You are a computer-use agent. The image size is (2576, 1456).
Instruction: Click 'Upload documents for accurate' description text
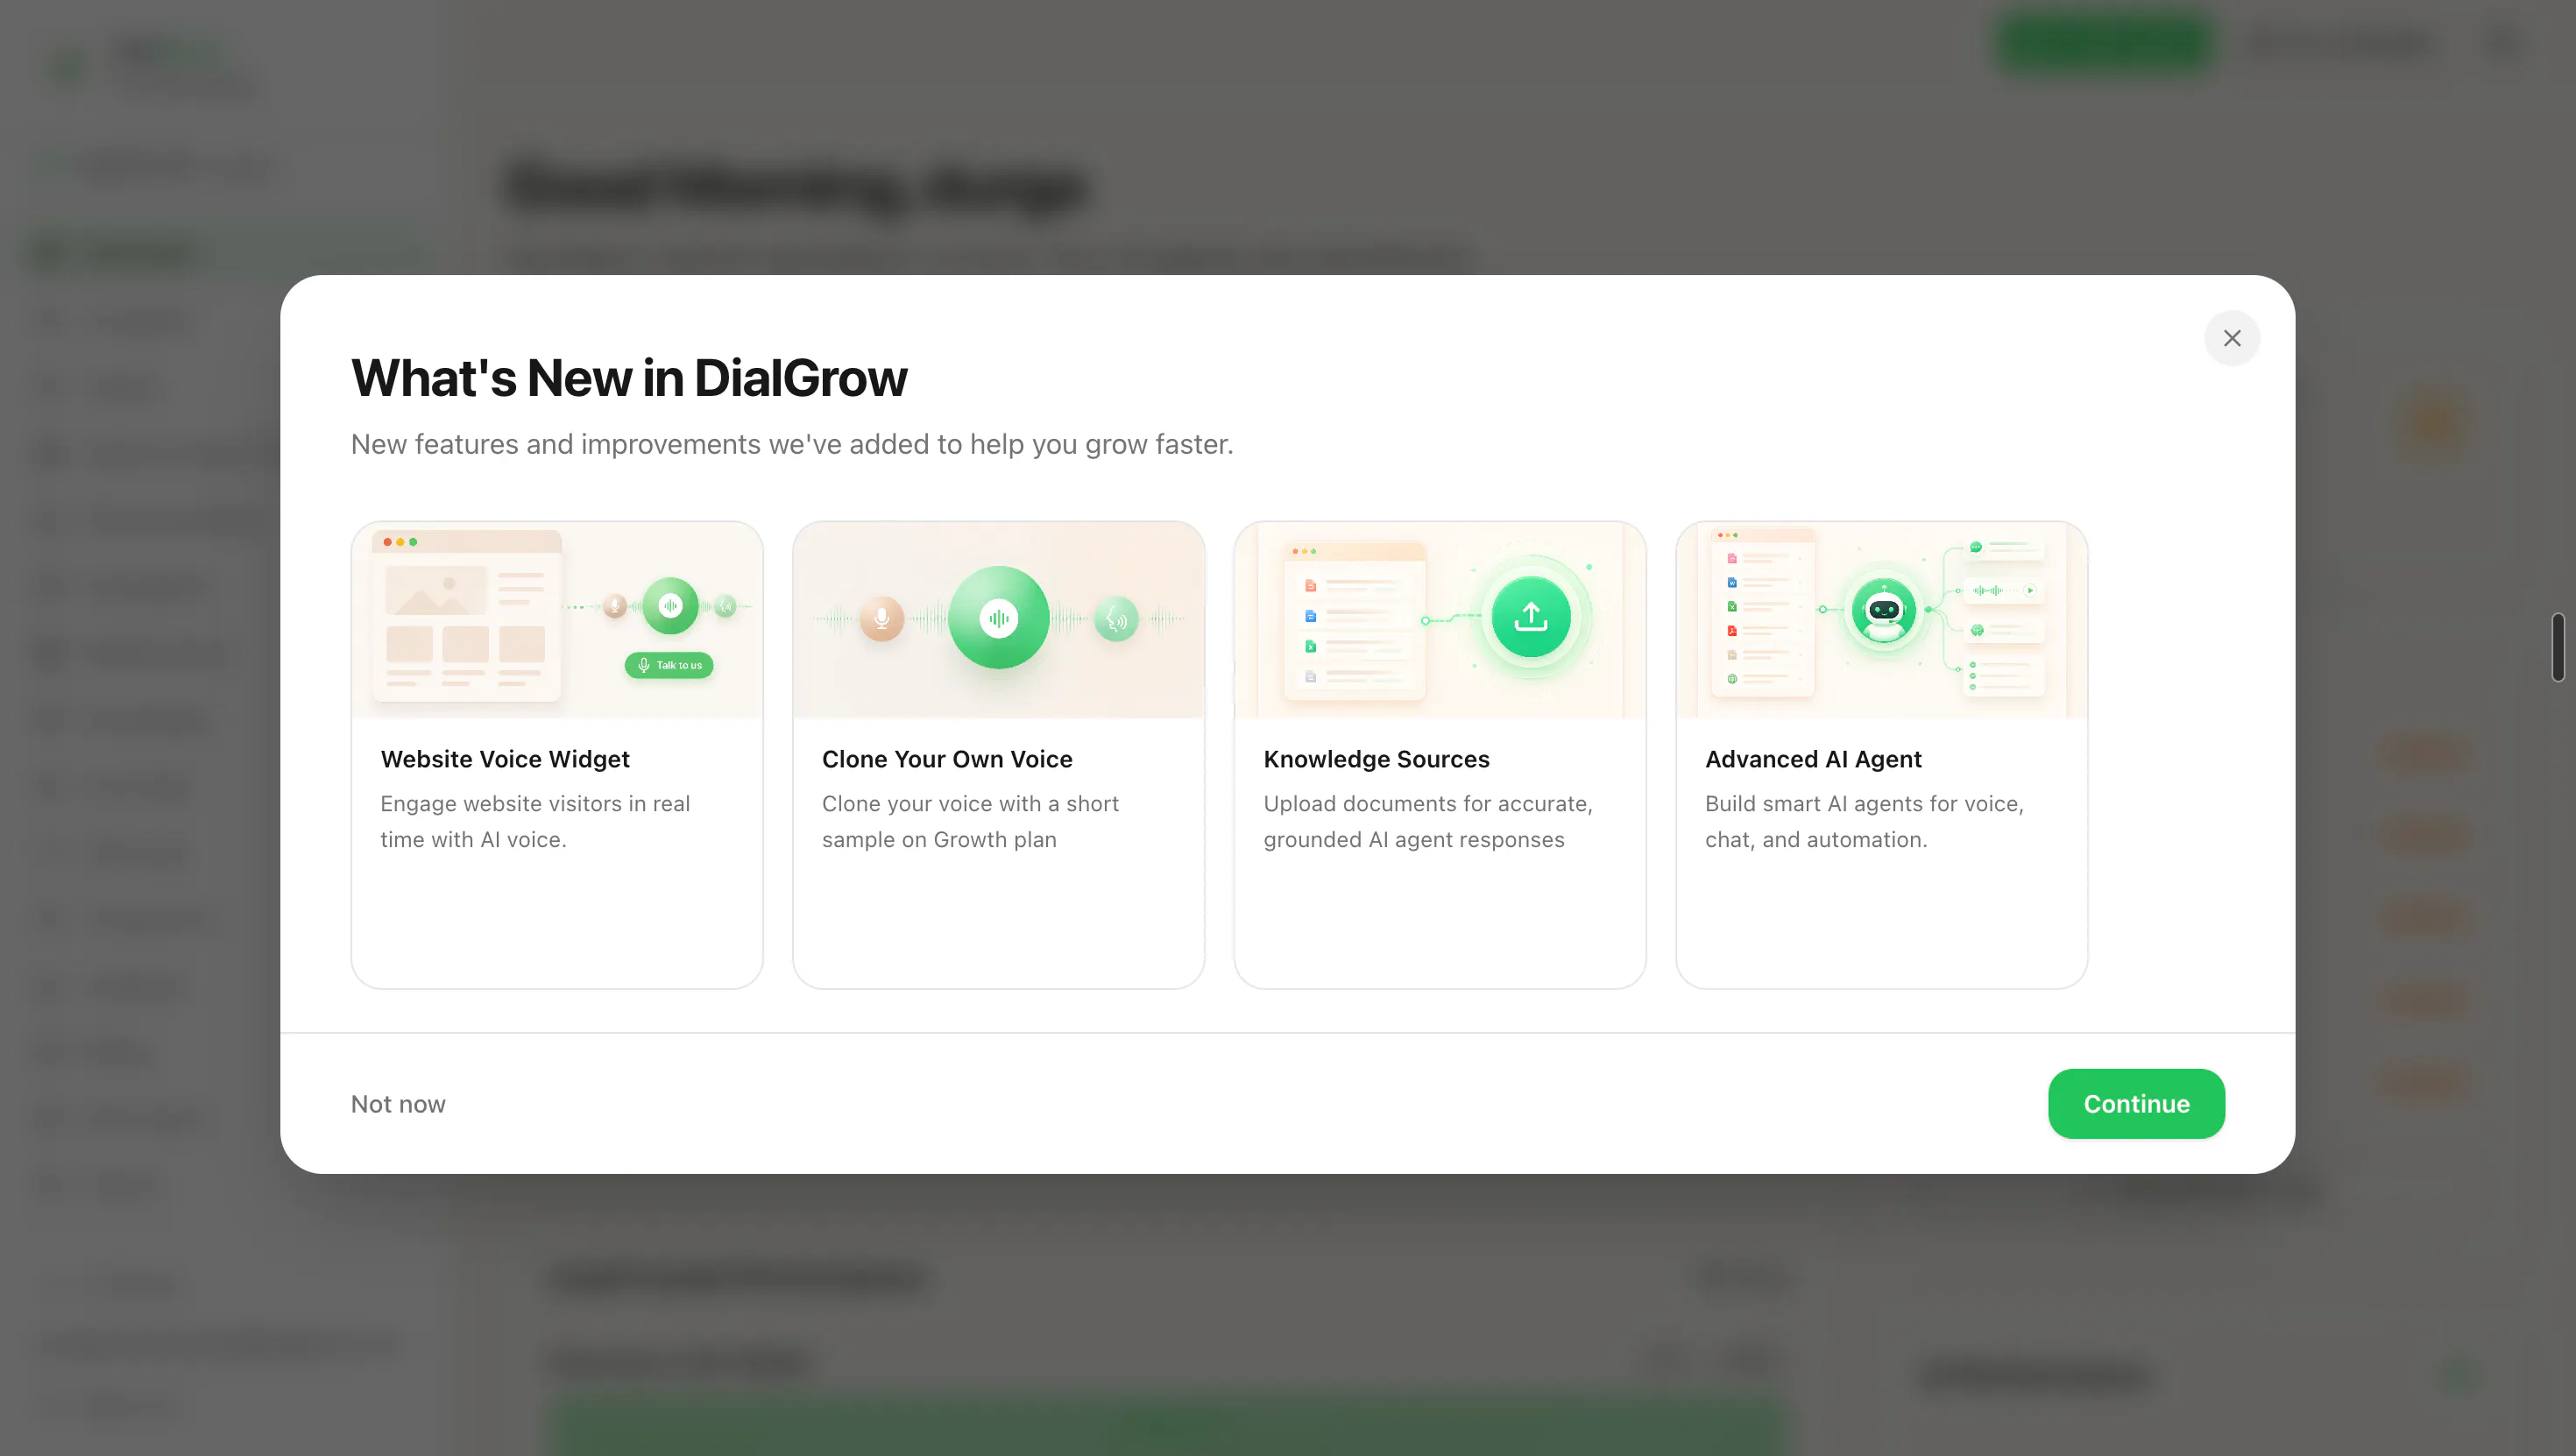pos(1428,821)
